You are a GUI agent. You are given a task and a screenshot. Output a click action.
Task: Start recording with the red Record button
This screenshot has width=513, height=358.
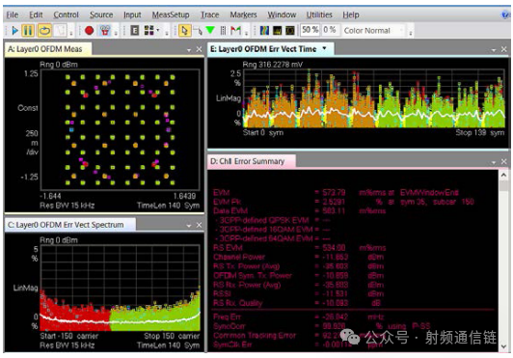click(89, 31)
